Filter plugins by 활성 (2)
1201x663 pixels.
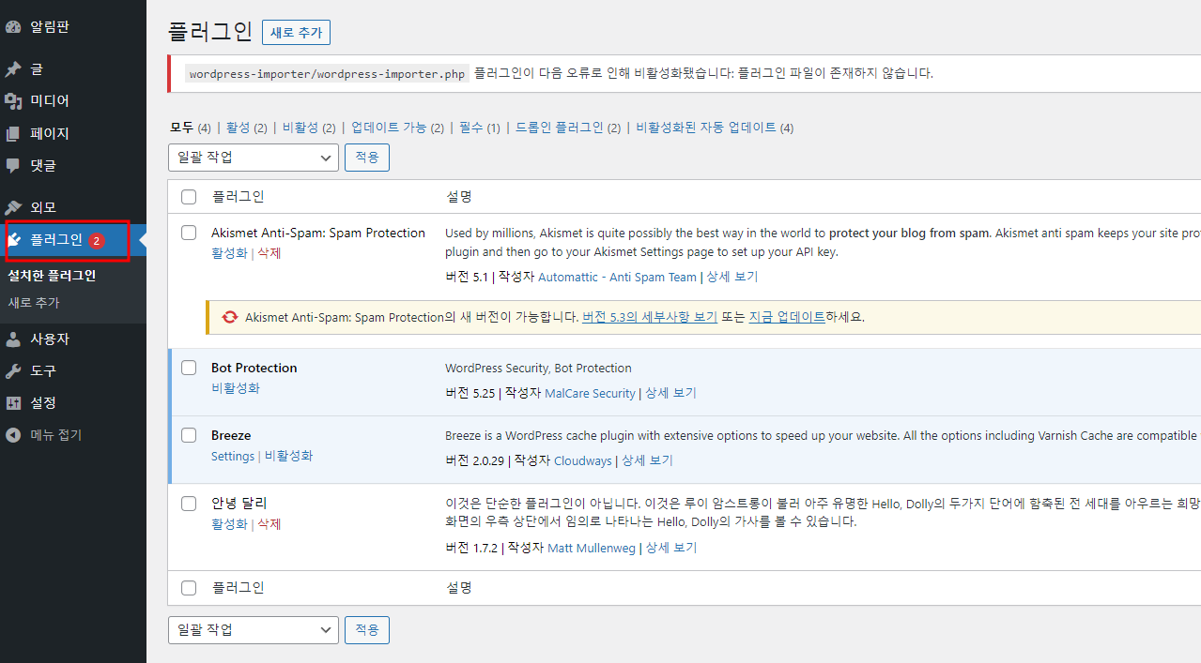(x=247, y=128)
